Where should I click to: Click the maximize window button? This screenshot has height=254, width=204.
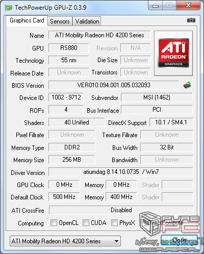169,6
